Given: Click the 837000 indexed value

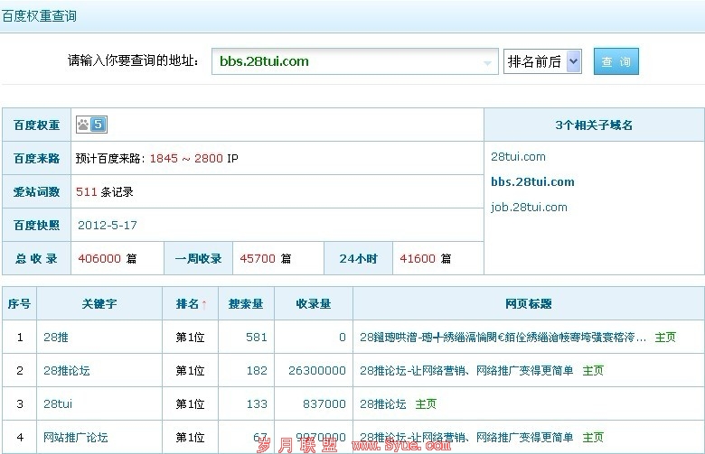Looking at the screenshot, I should [324, 403].
